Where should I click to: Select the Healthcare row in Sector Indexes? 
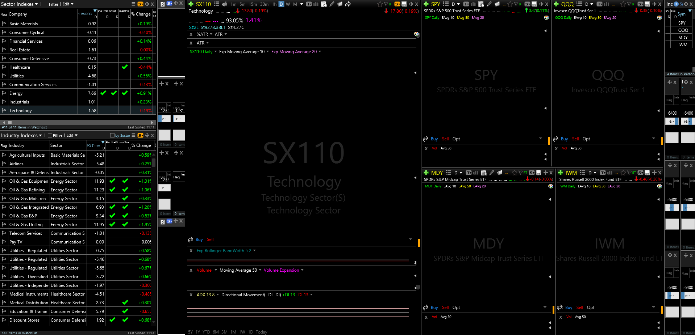pos(20,67)
